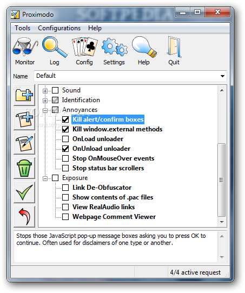Click the filter description text area
The width and height of the screenshot is (245, 293).
click(116, 247)
